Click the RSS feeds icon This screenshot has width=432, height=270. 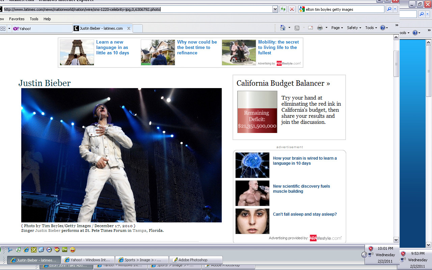tap(297, 28)
